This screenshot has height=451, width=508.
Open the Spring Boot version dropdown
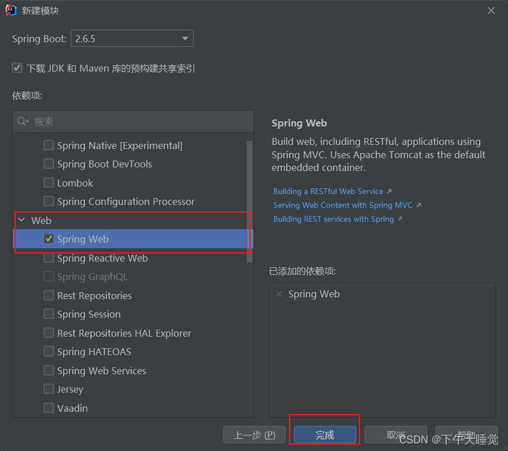pos(132,39)
